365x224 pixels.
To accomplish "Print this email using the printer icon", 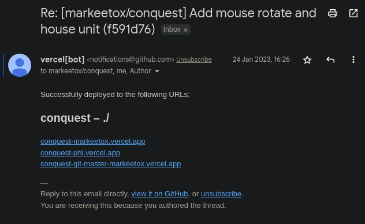I will point(333,13).
